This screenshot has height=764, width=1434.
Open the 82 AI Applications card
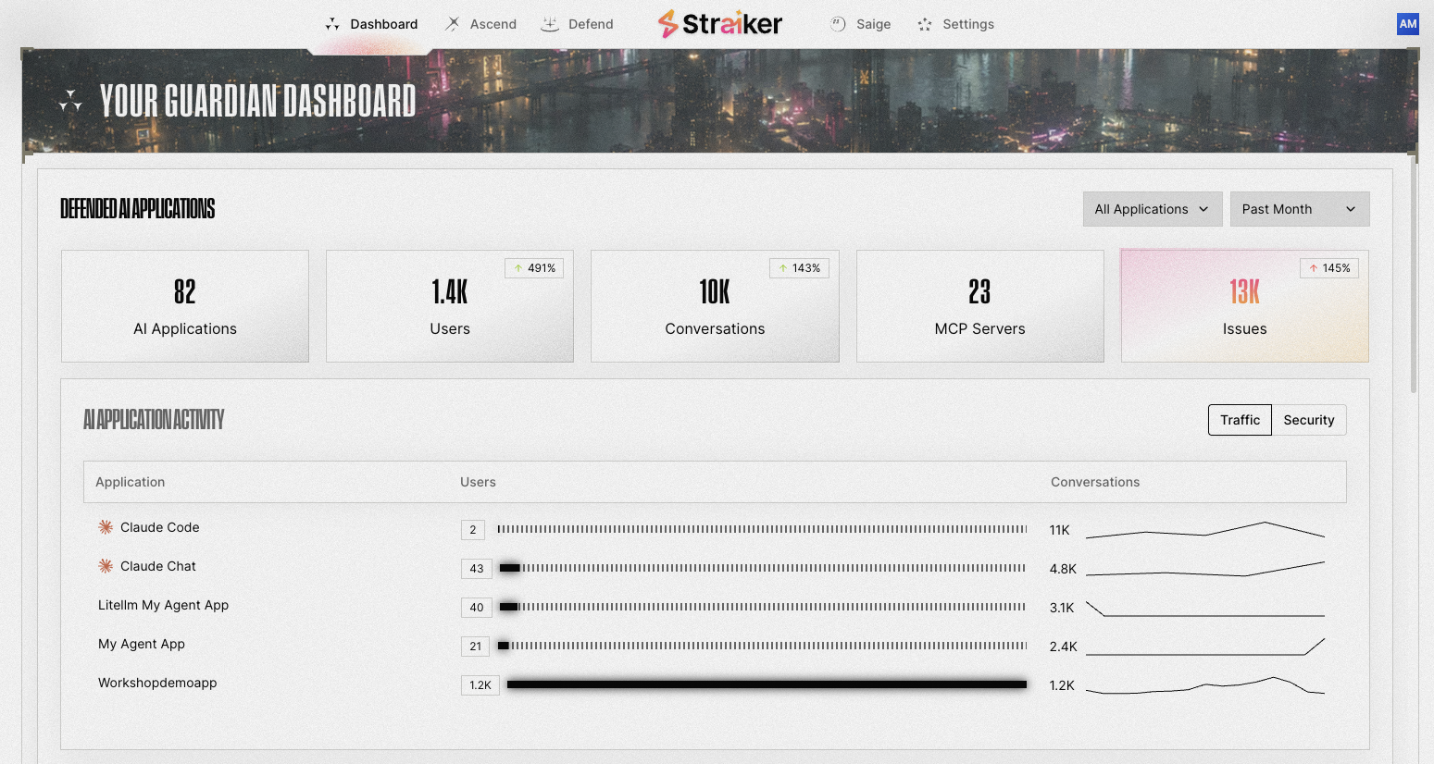pos(185,306)
